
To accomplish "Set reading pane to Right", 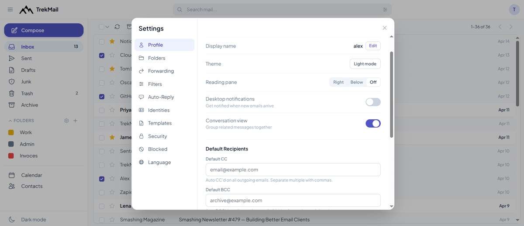I will [x=338, y=82].
